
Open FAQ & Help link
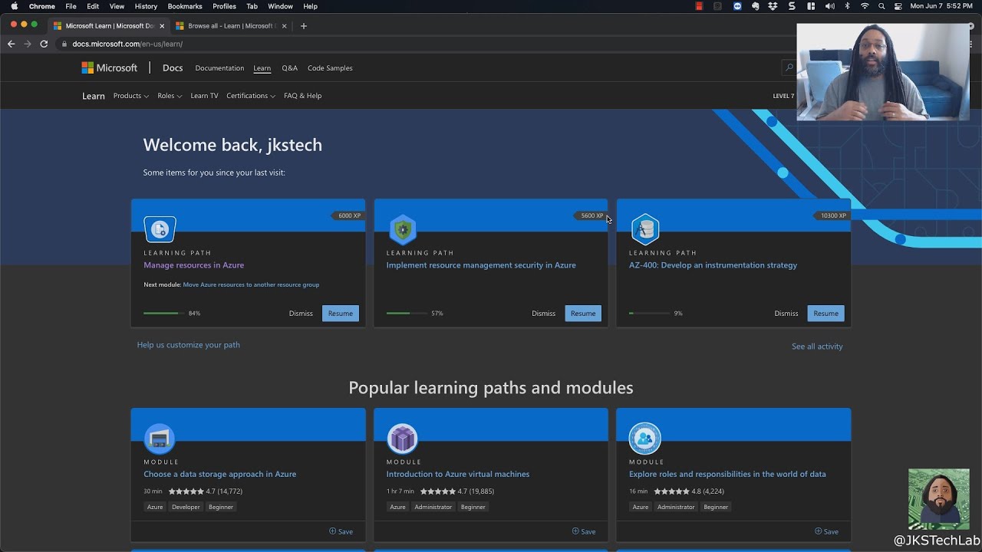click(x=302, y=96)
